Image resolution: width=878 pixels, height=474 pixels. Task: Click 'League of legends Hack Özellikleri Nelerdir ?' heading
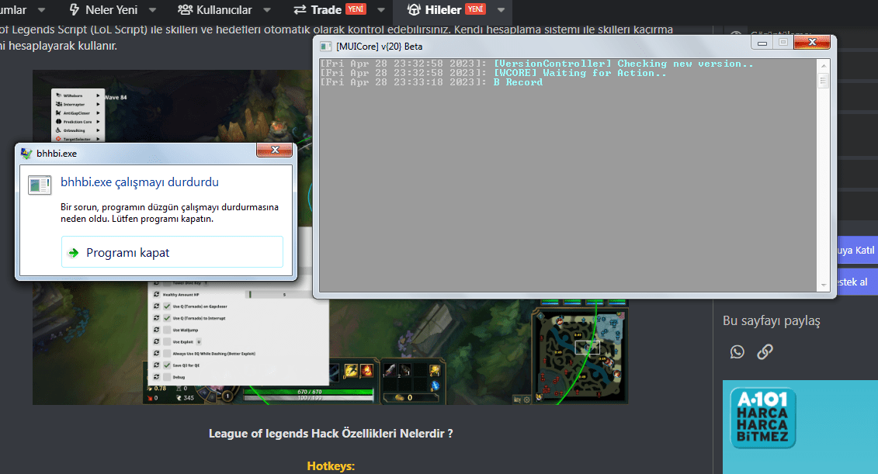point(331,433)
